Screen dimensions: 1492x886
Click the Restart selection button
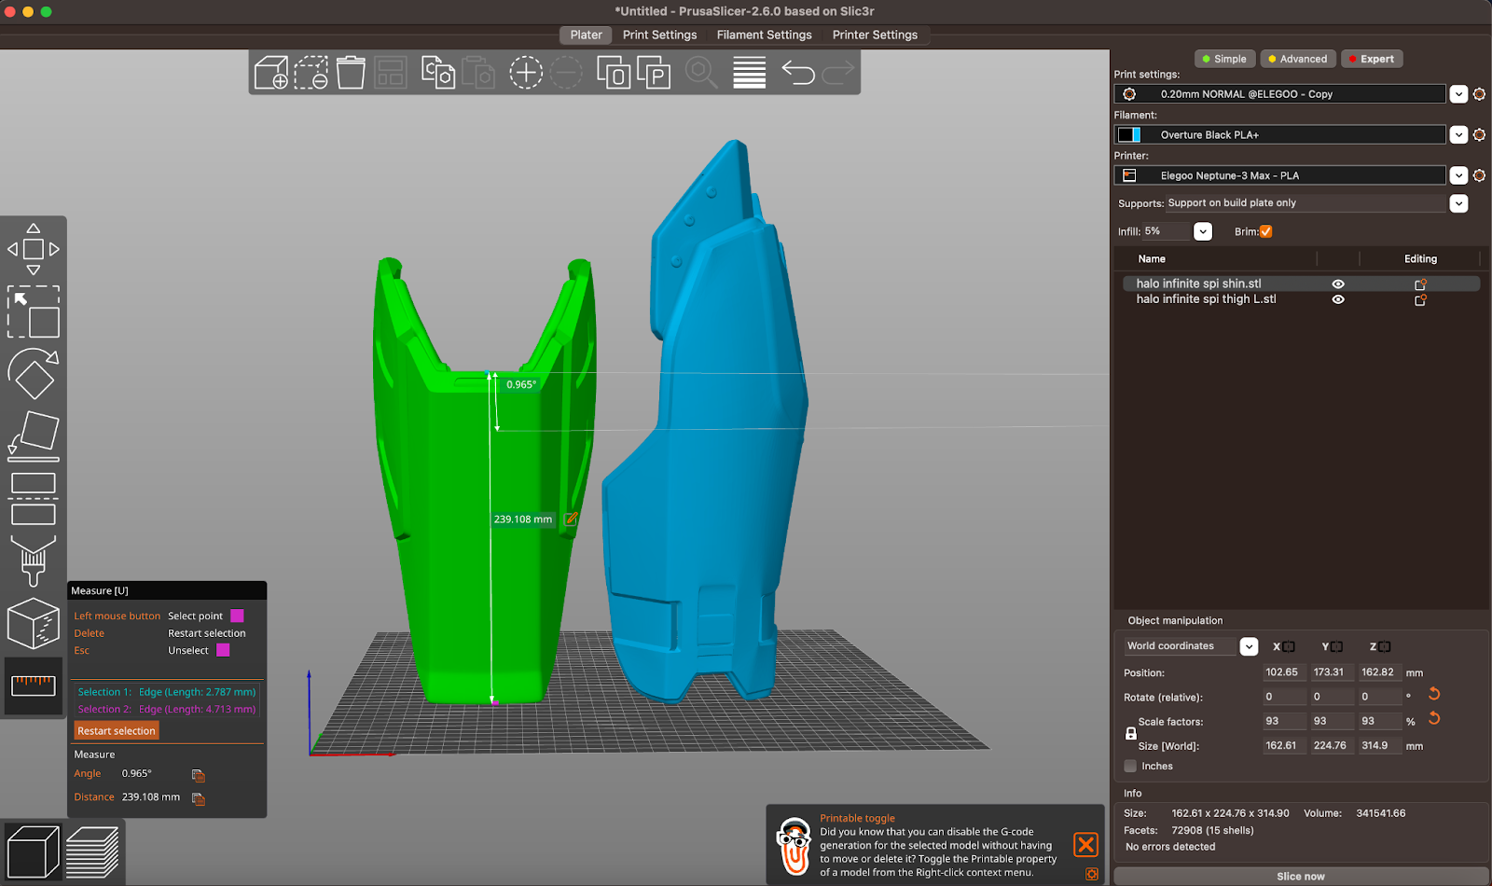click(x=117, y=730)
